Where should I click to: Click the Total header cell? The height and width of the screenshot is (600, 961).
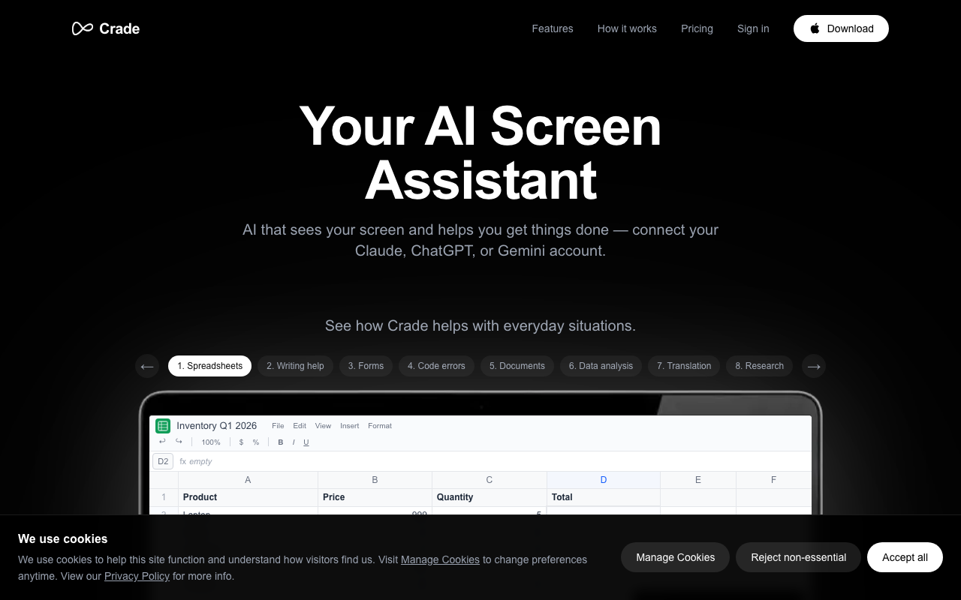[604, 497]
